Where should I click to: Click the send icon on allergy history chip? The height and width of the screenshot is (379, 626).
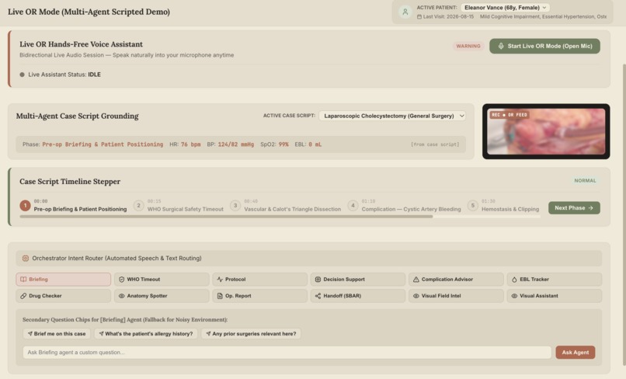(x=102, y=333)
